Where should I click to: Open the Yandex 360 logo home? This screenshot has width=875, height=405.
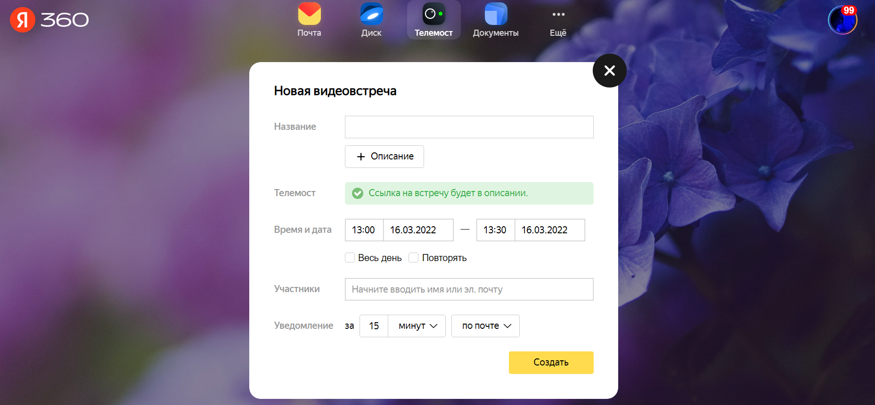click(x=49, y=20)
